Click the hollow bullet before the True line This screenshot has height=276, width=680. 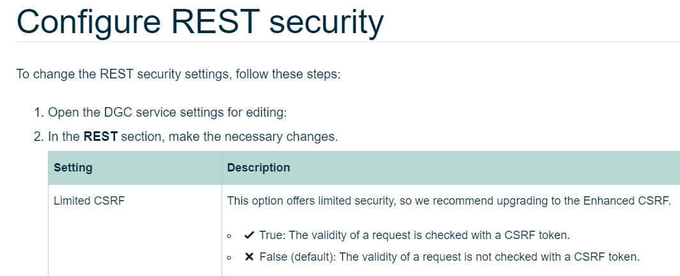point(230,236)
